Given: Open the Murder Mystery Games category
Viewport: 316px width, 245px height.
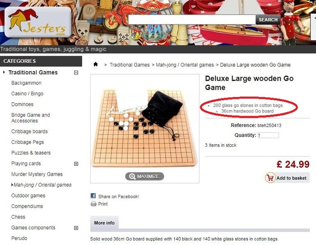Looking at the screenshot, I should point(37,174).
